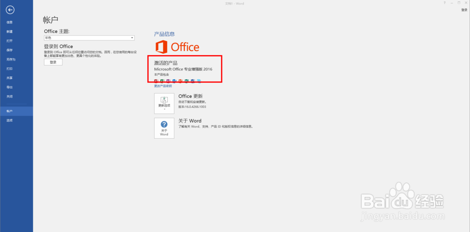Click the Microsoft Office 专业增强版 2016 text
The image size is (470, 232).
pyautogui.click(x=183, y=69)
